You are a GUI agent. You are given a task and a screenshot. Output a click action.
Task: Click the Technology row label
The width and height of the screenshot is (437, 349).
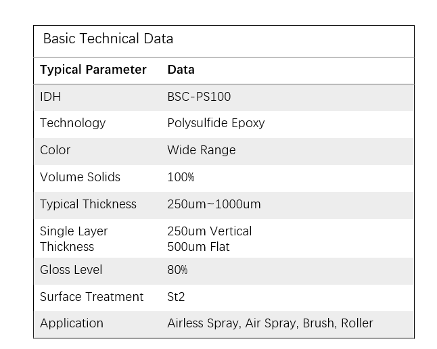pyautogui.click(x=73, y=123)
